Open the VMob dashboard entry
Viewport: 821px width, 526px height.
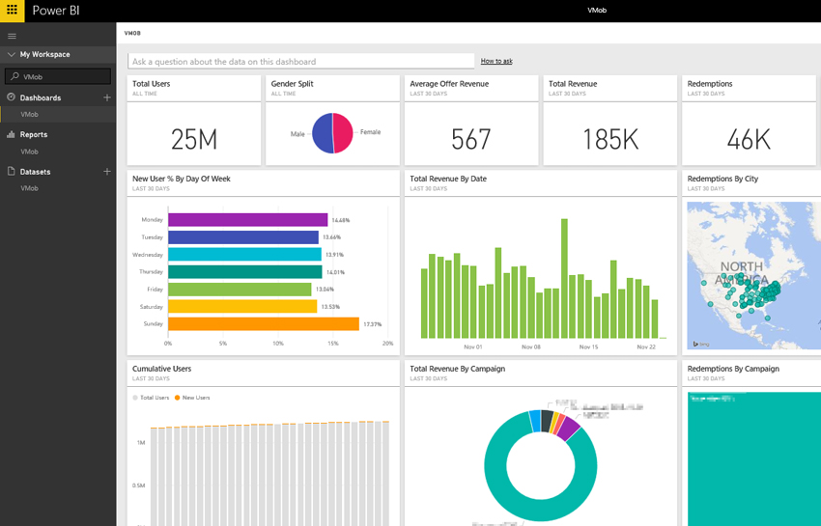point(29,114)
